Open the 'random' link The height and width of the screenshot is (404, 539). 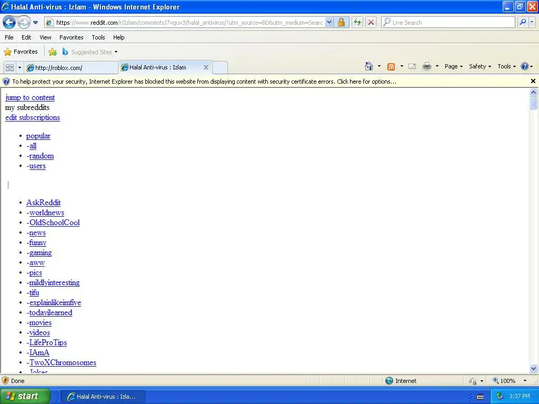pos(42,156)
